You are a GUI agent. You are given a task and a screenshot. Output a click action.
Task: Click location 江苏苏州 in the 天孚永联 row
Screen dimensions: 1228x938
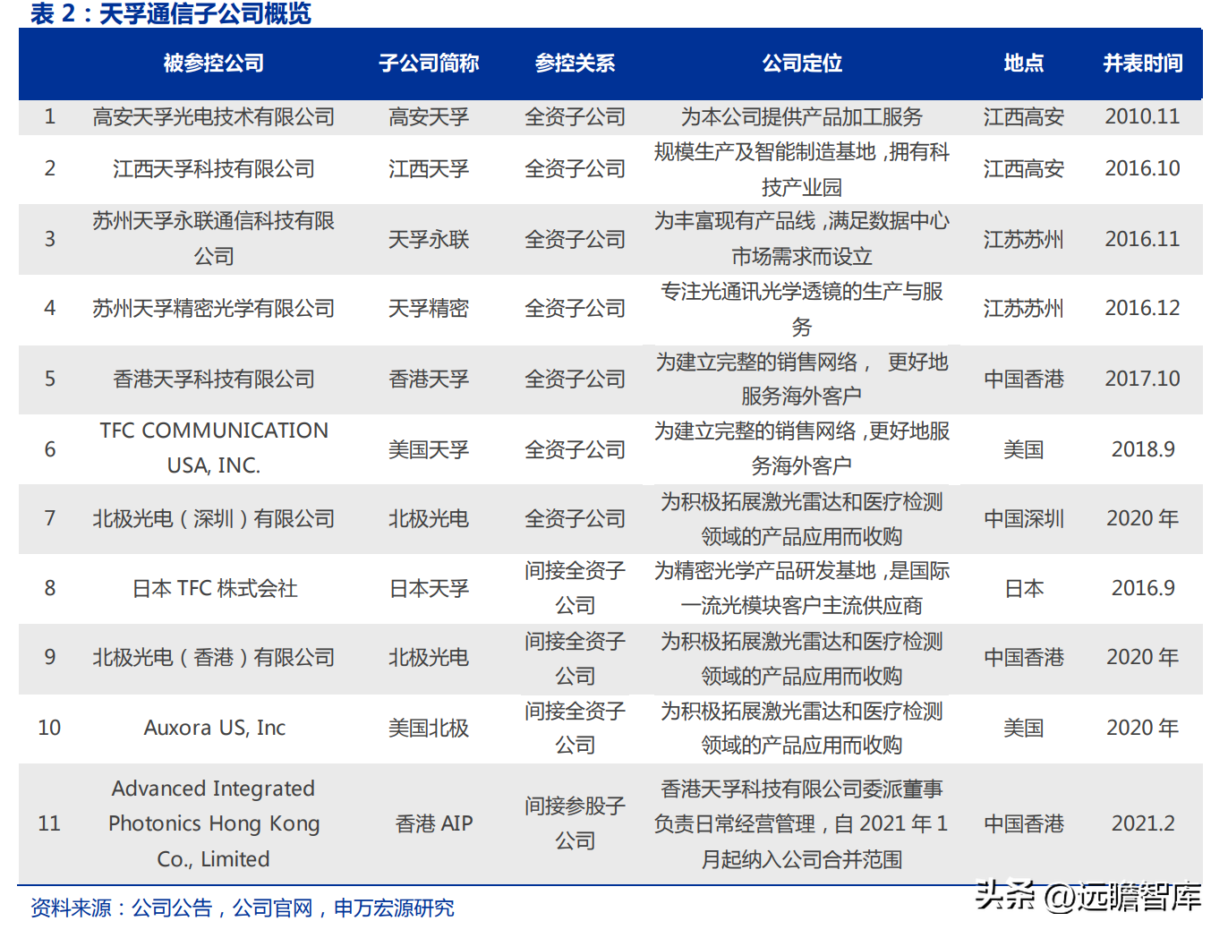(1024, 240)
